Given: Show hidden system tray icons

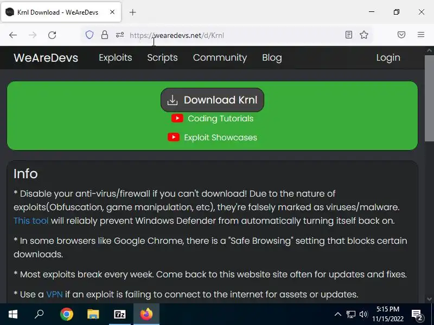Looking at the screenshot, I should [x=338, y=314].
